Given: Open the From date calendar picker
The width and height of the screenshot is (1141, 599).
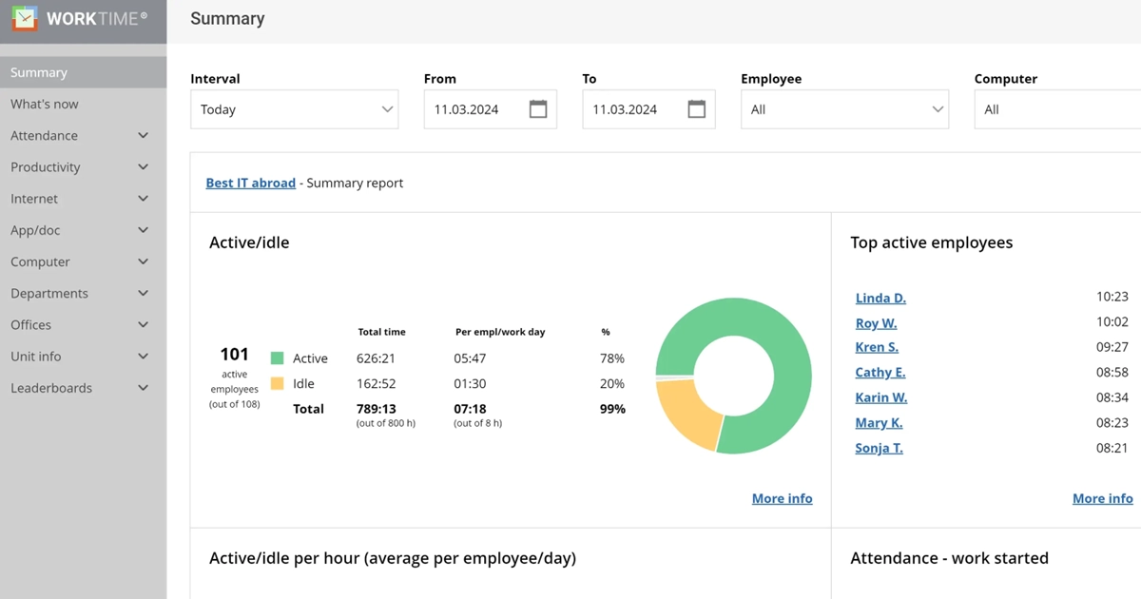Looking at the screenshot, I should 538,109.
